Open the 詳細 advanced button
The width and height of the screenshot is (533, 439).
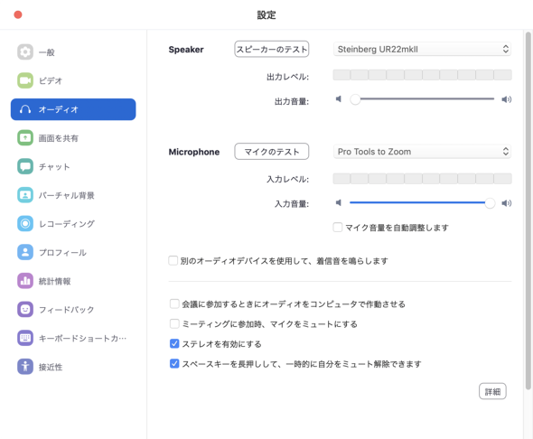(x=492, y=391)
